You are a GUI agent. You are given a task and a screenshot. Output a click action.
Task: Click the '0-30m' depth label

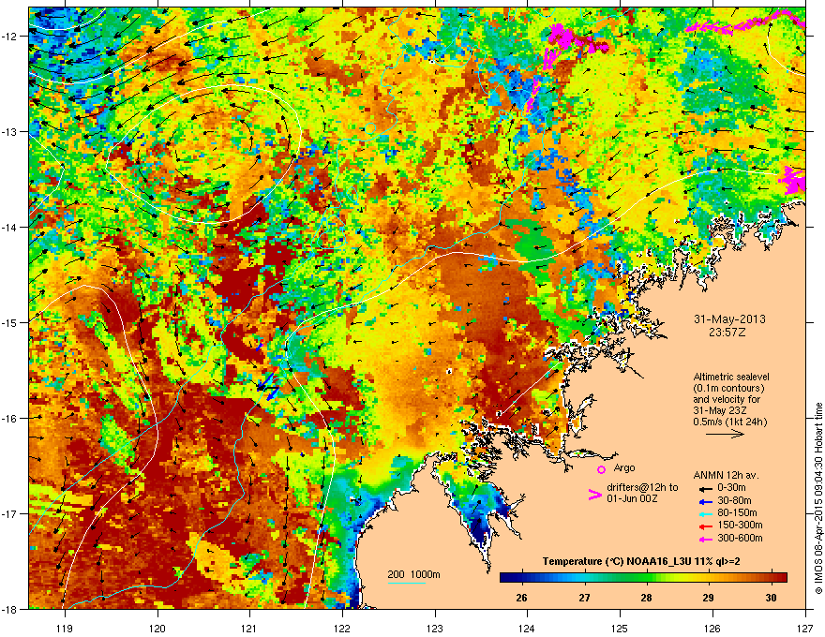(731, 488)
